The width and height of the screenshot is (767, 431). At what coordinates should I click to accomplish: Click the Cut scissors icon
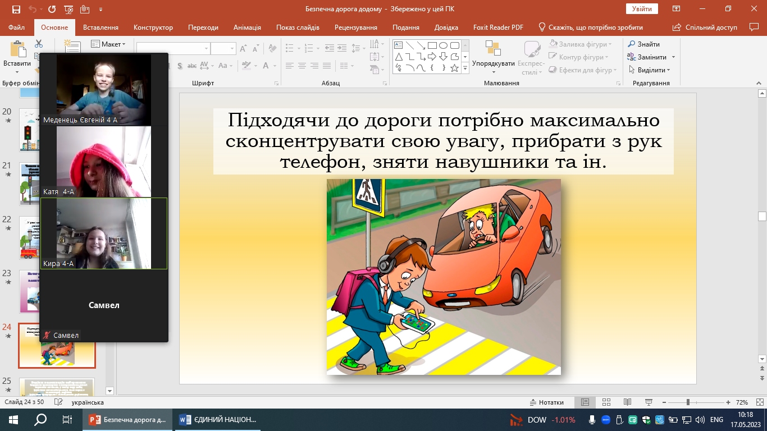[39, 44]
